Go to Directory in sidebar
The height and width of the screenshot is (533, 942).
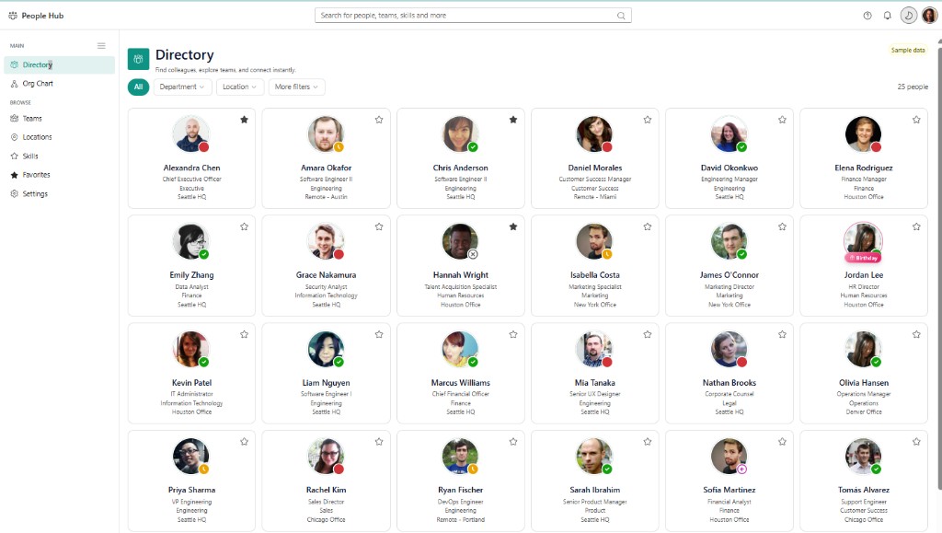point(59,64)
